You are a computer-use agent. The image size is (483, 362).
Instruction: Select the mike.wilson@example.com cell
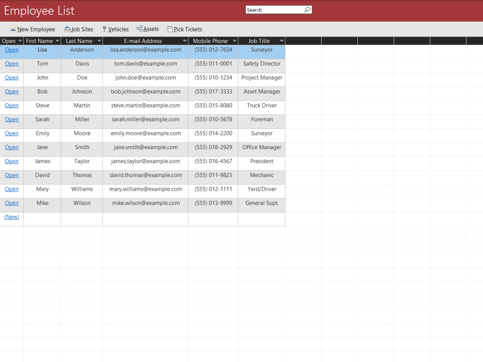[x=145, y=205]
